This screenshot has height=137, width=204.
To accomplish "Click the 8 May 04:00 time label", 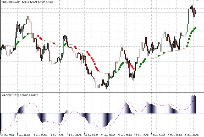I will pyautogui.click(x=192, y=135).
